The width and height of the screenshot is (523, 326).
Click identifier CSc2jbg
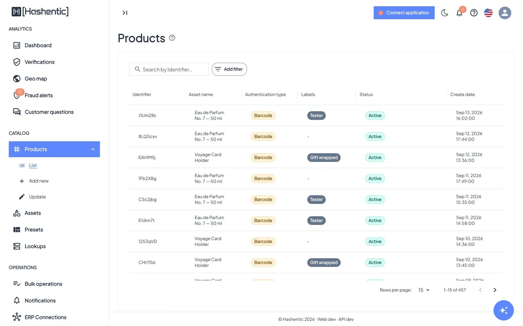(147, 200)
